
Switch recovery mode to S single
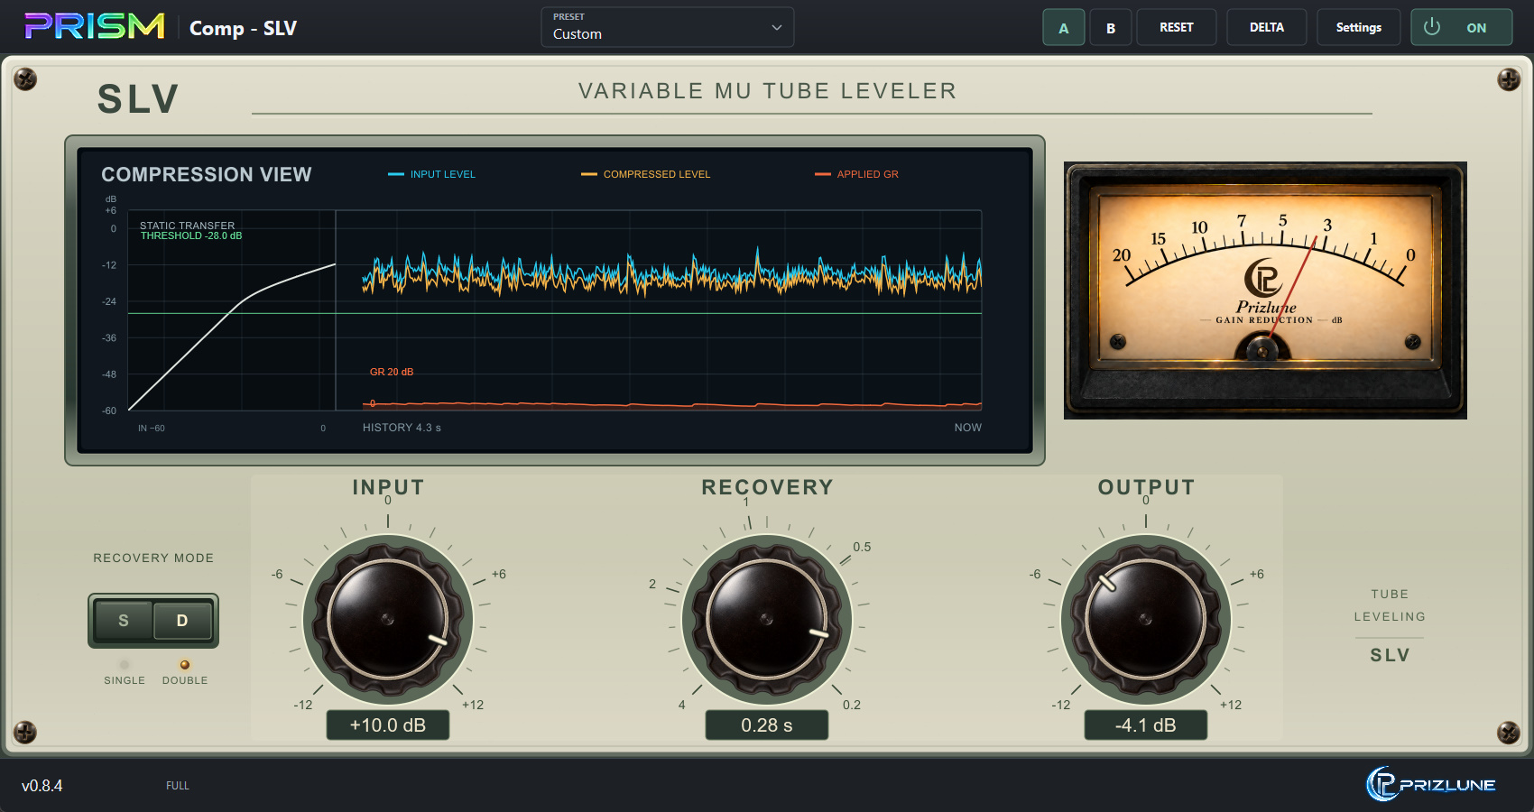(x=124, y=621)
